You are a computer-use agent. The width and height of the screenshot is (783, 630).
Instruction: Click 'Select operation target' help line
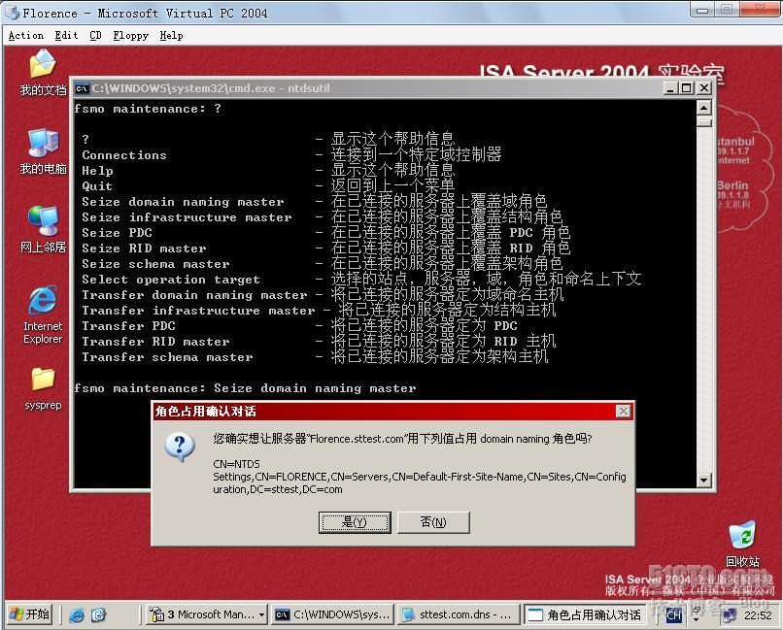(x=361, y=280)
